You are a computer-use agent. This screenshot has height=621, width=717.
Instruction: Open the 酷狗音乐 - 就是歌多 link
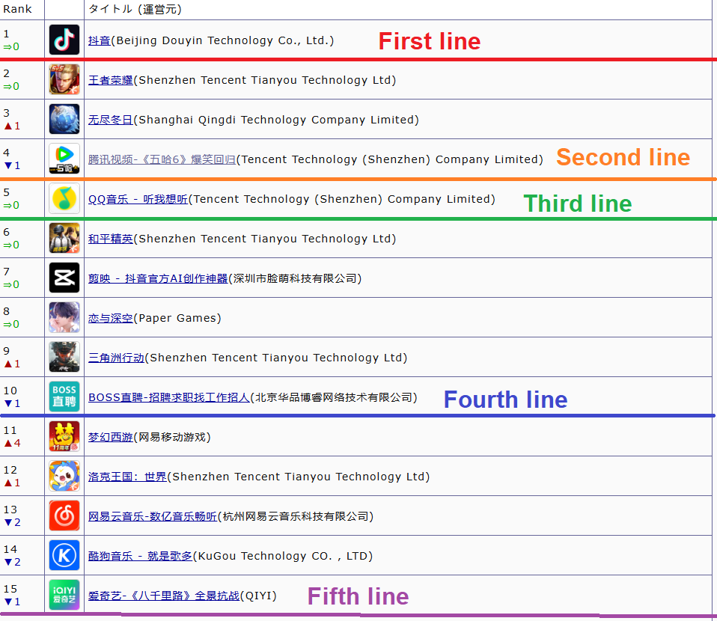[x=141, y=556]
